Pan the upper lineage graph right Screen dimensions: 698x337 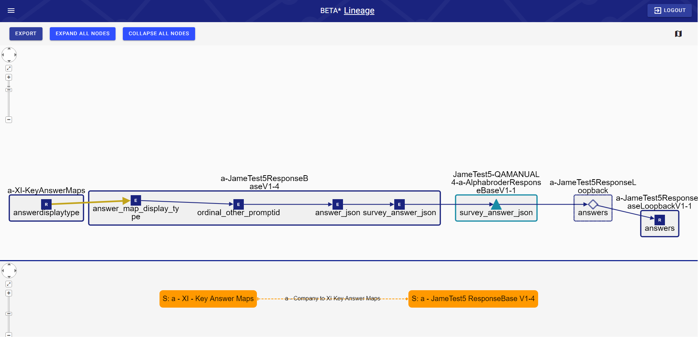[15, 55]
